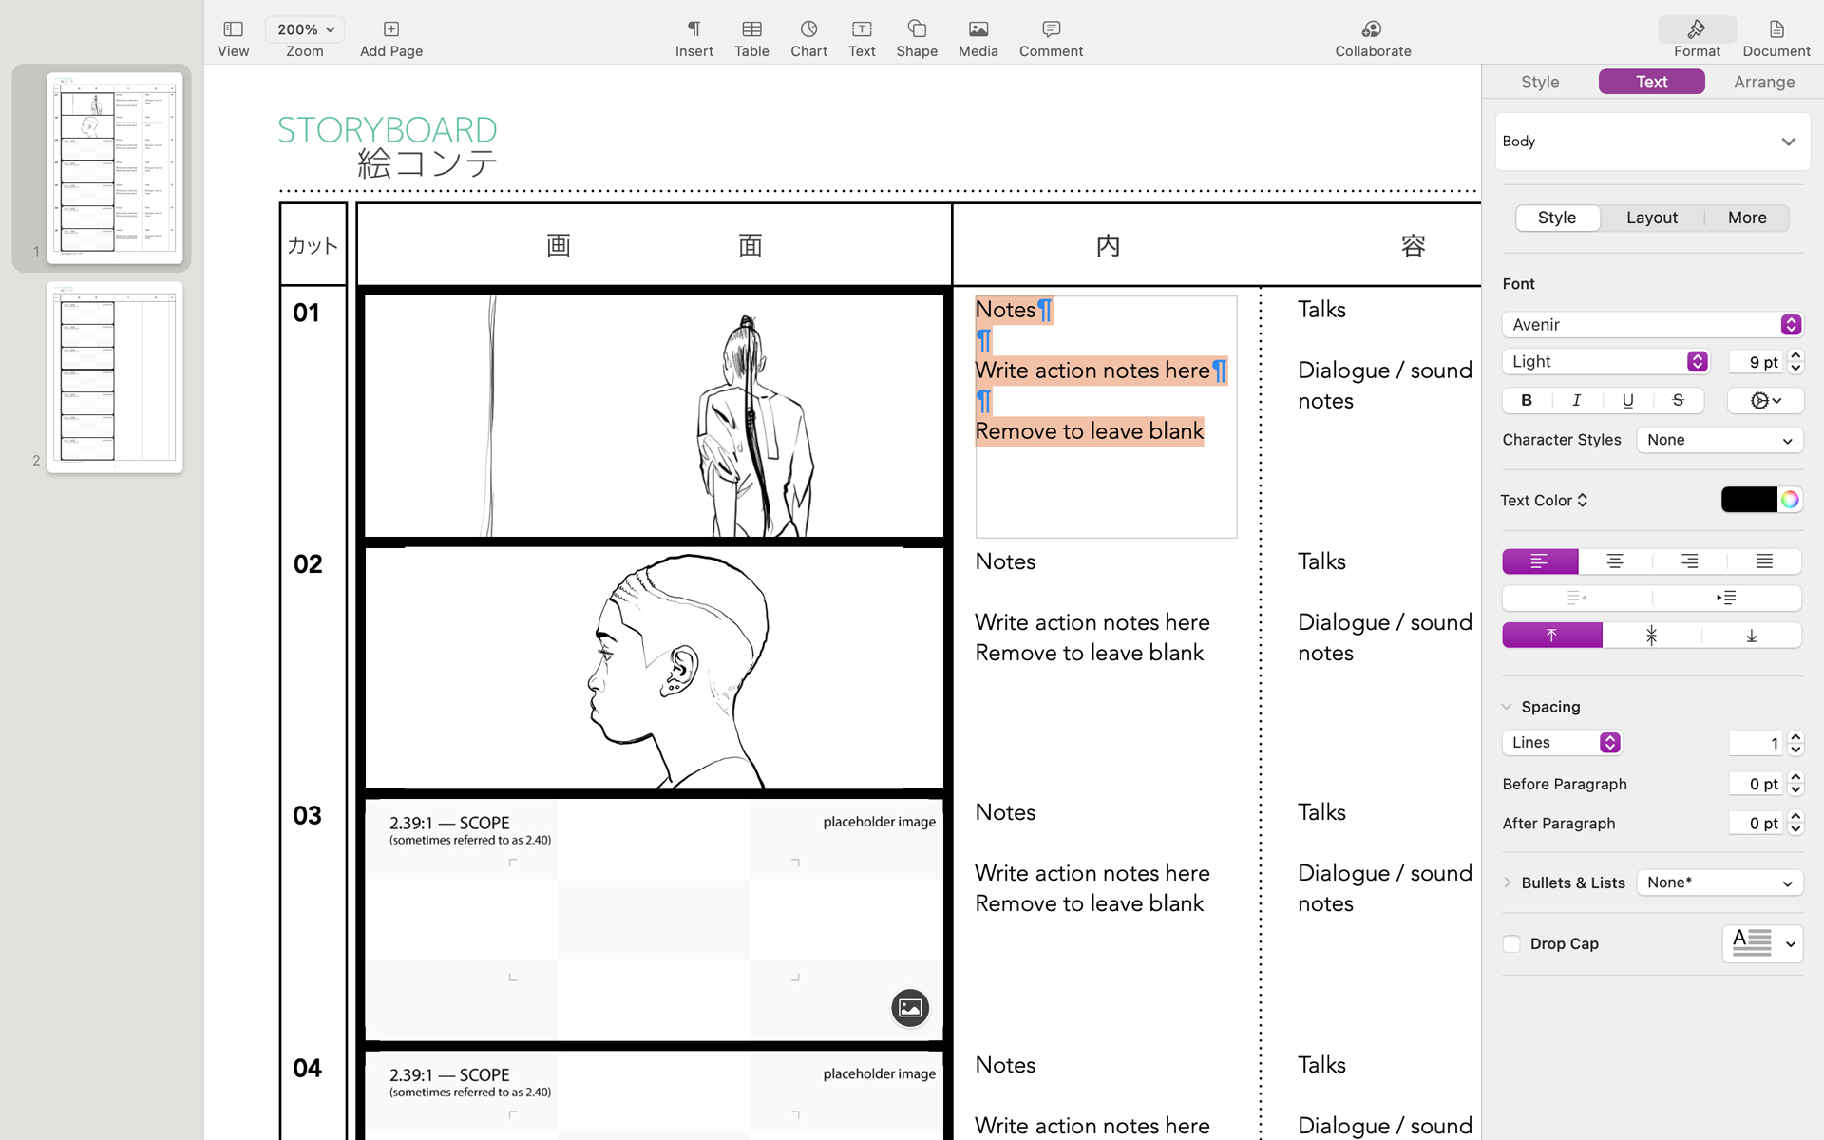Expand the Bullets & Lists section
1824x1140 pixels.
click(x=1507, y=883)
